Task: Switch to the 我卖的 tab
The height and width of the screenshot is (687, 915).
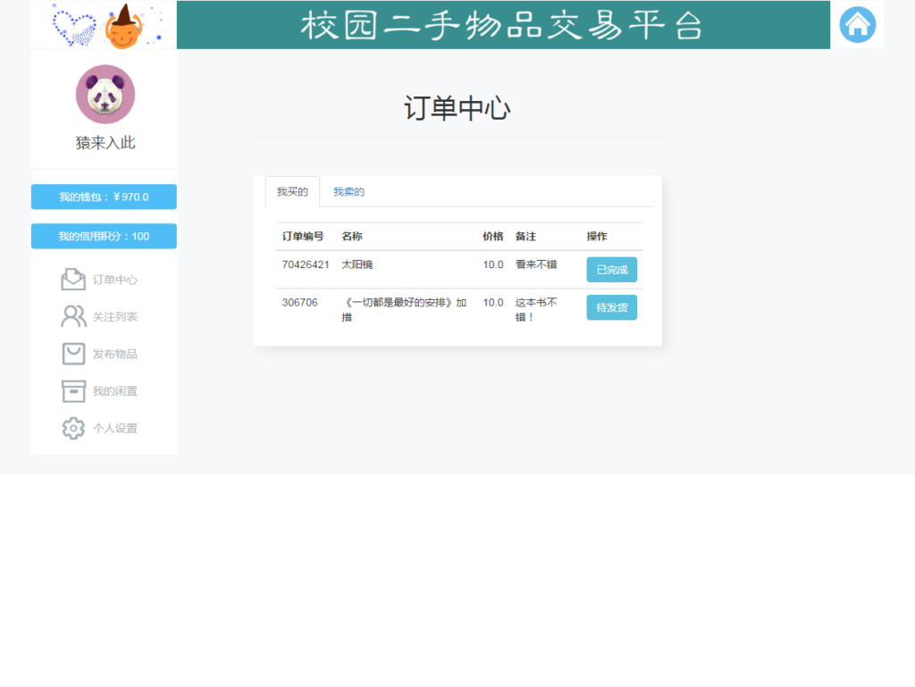Action: (x=348, y=190)
